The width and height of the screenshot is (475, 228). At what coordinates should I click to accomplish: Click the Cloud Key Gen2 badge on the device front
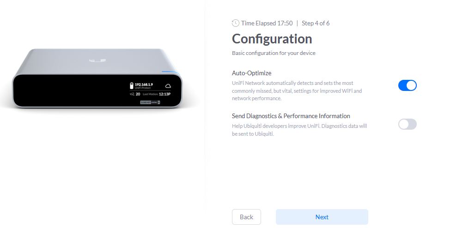(150, 102)
